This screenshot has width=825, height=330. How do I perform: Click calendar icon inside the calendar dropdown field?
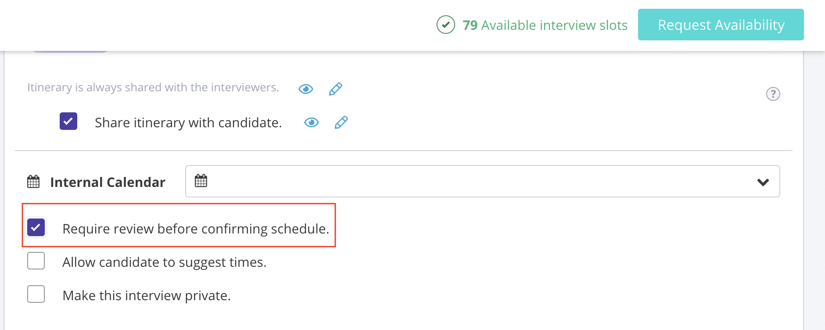201,181
